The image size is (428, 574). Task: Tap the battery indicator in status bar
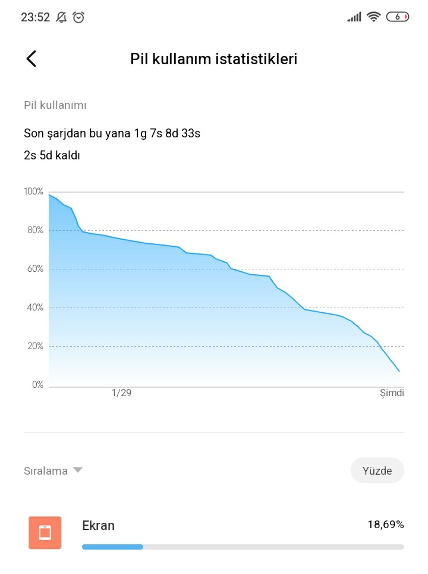click(398, 17)
